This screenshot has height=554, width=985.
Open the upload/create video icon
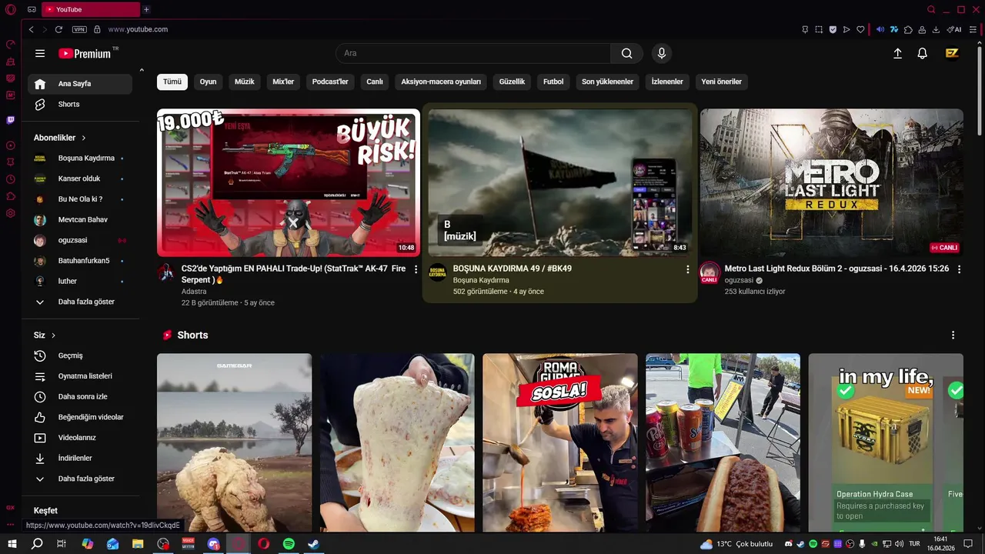(x=897, y=53)
